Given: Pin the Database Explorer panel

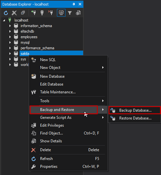Looking at the screenshot, I should click(x=74, y=4).
